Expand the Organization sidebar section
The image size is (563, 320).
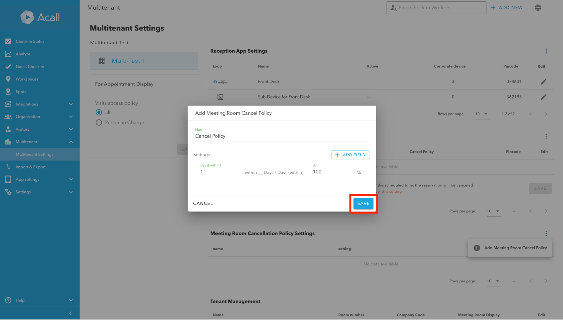(x=71, y=117)
